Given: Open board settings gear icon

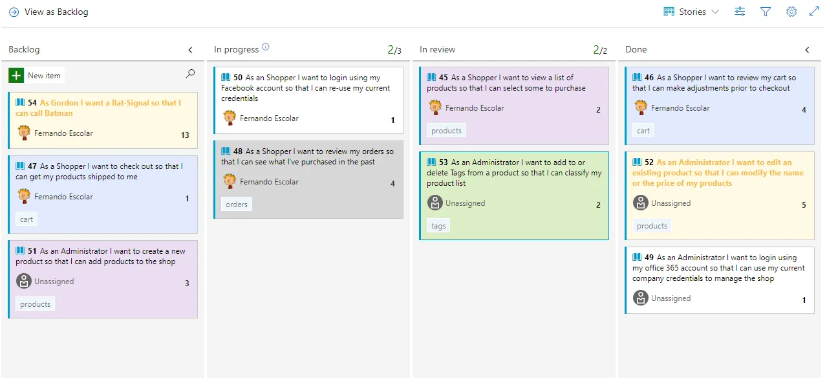Looking at the screenshot, I should (x=791, y=12).
